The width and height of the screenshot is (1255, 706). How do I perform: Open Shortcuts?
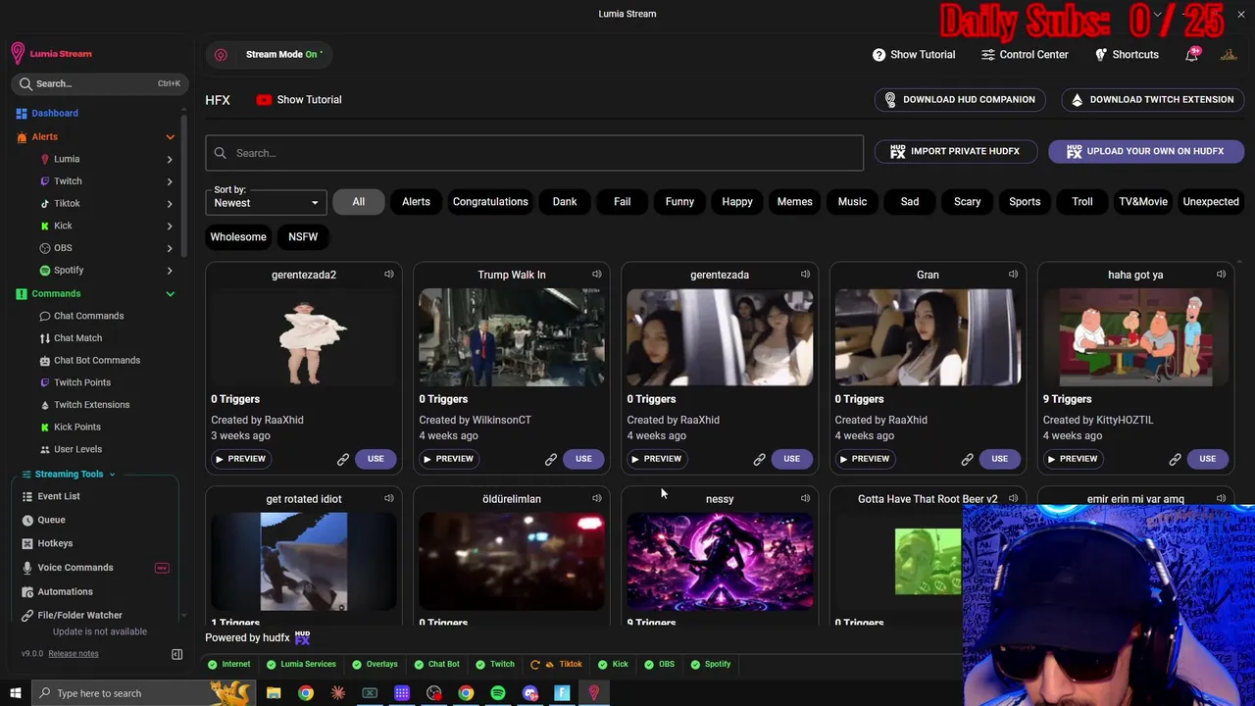tap(1127, 54)
